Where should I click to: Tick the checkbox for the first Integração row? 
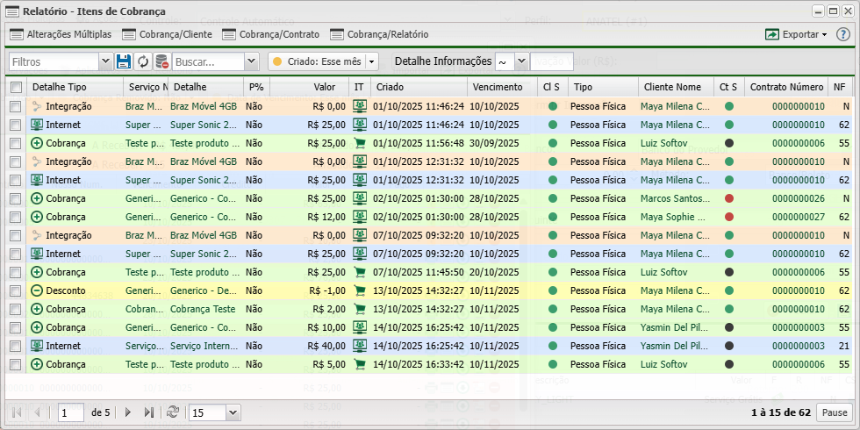(x=16, y=106)
